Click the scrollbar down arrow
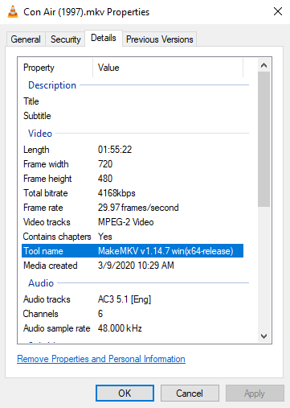 [264, 336]
